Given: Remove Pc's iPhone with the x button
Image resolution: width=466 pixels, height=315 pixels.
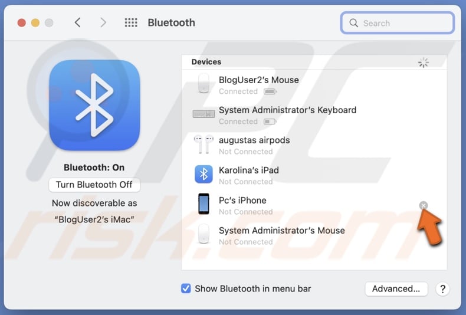Looking at the screenshot, I should pyautogui.click(x=423, y=205).
